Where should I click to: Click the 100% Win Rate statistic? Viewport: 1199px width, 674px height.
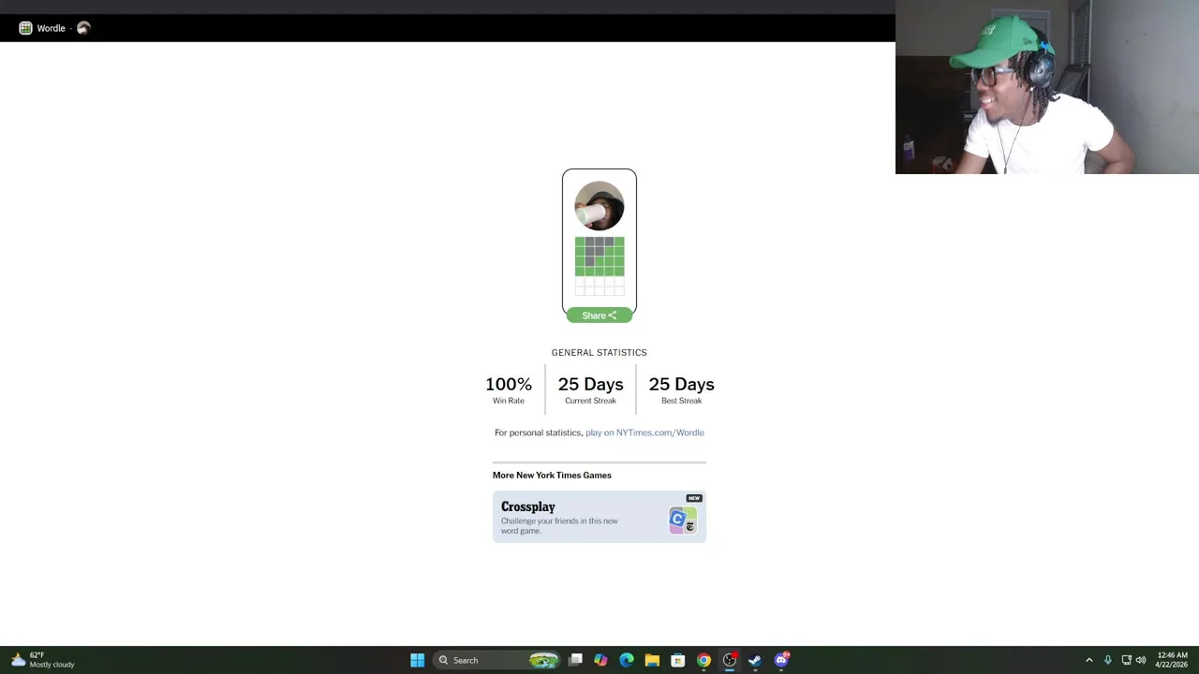click(509, 389)
